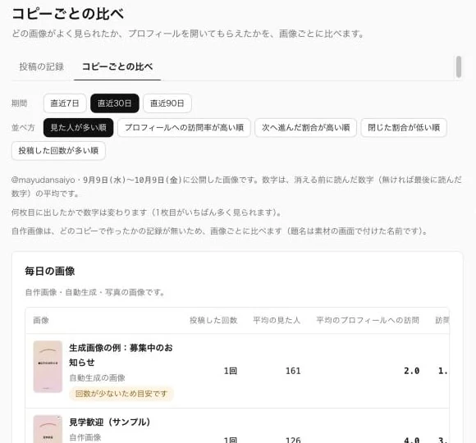
Task: Open thumbnail of 生成画像の例：募集中のお知らせ
Action: coord(48,367)
